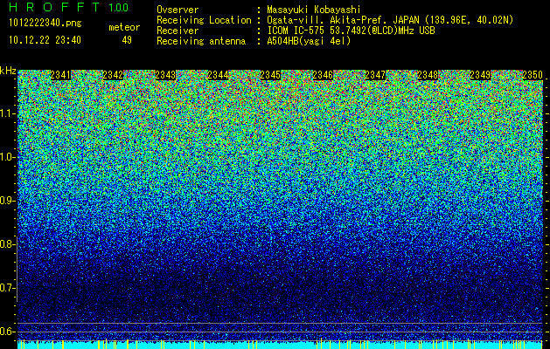Select observer name Masayuki Kobayashi
This screenshot has width=550, height=349.
tap(314, 10)
